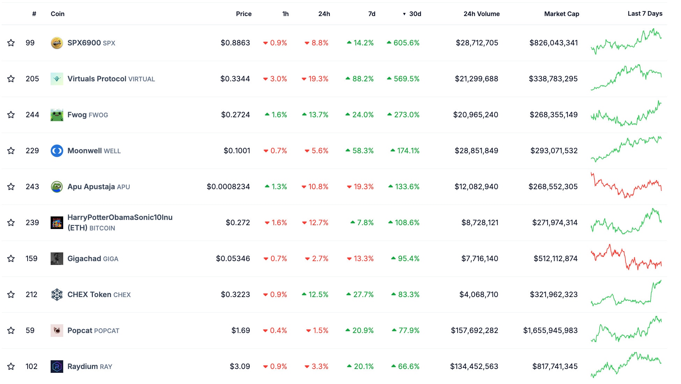This screenshot has height=384, width=681.
Task: Favorite Gigachad using the star
Action: (x=11, y=259)
